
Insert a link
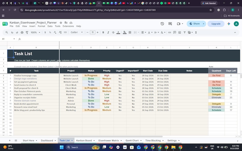(x=169, y=32)
